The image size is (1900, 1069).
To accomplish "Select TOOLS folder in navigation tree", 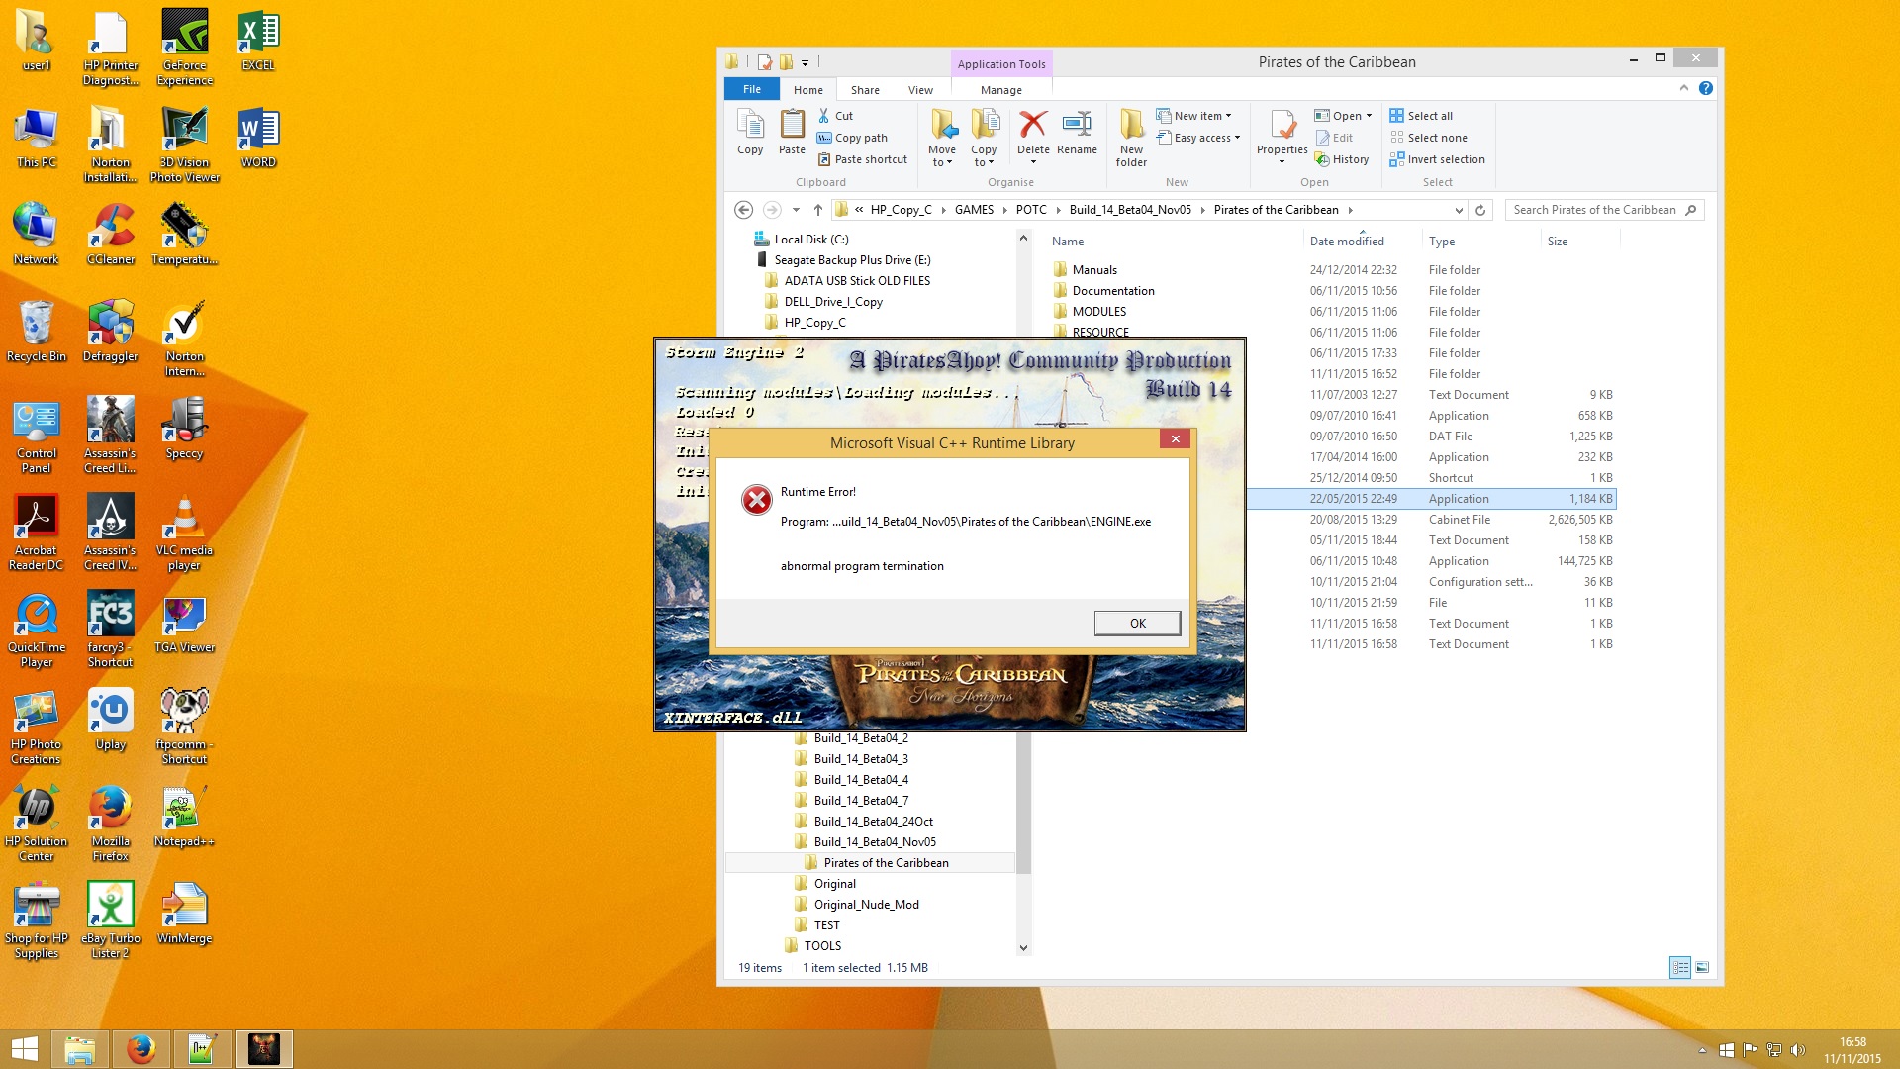I will 822,946.
